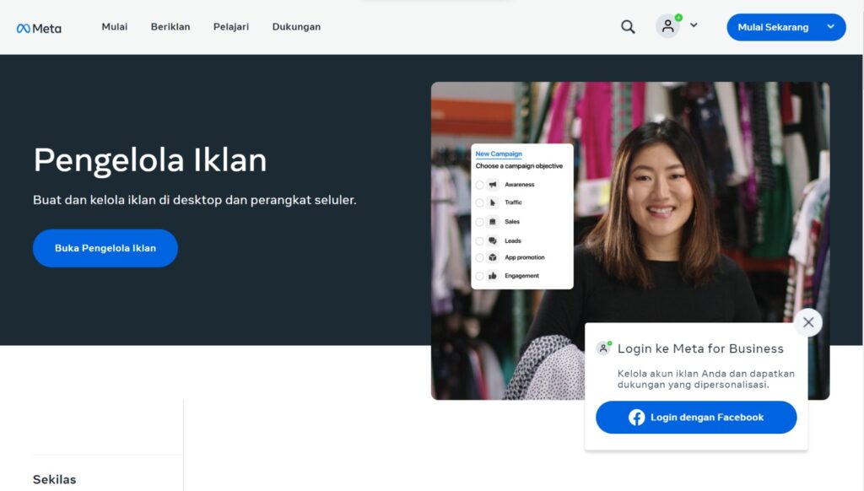Click the Traffic cursor icon
Viewport: 864px width, 491px height.
point(493,202)
